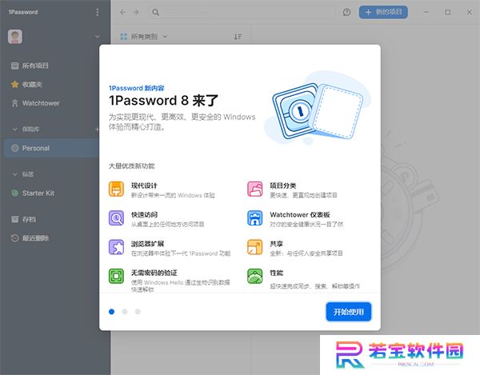Click the 项目分类 pink folder icon

pos(255,189)
